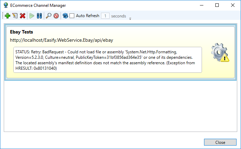241x149 pixels.
Task: Click the red X Delete channel icon
Action: point(23,16)
